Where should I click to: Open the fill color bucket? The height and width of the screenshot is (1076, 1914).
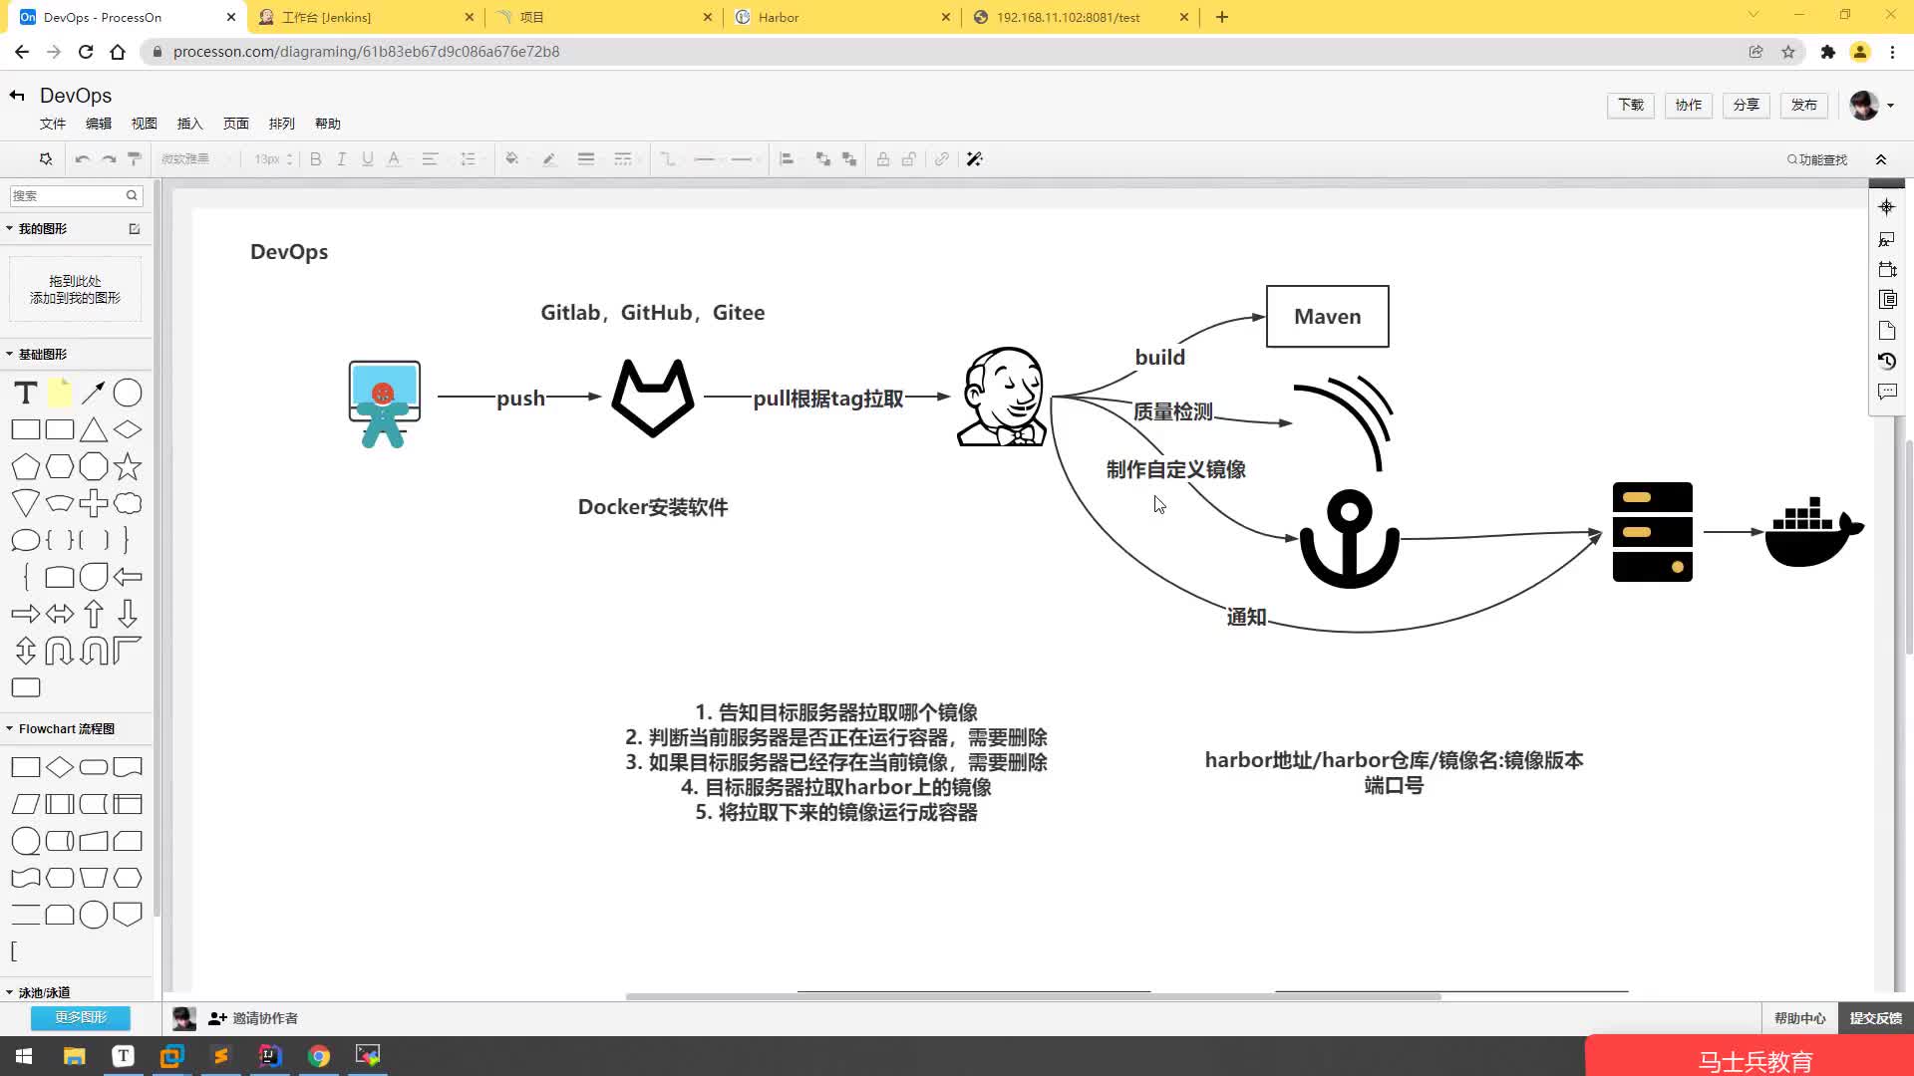[511, 159]
